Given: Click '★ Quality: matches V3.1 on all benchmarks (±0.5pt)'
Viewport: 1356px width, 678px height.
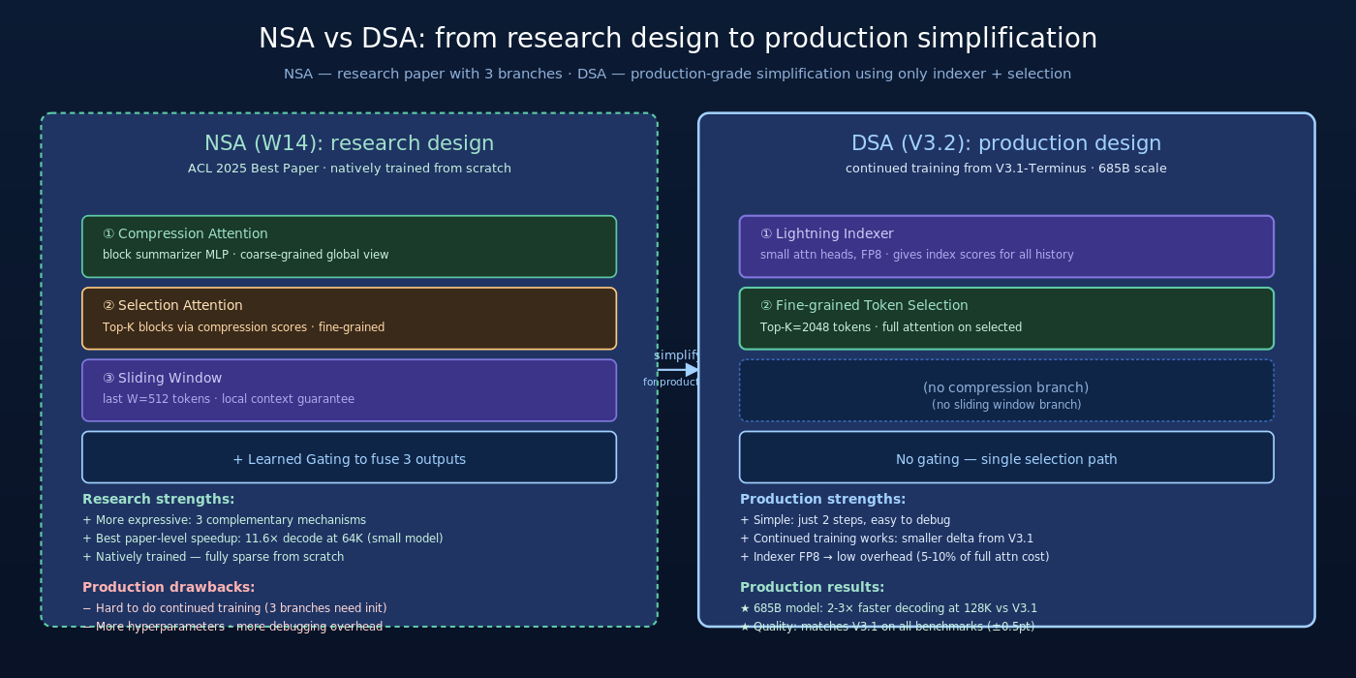Looking at the screenshot, I should coord(886,627).
